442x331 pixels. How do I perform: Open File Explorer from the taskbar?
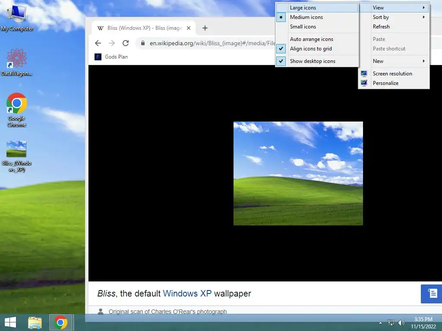click(35, 322)
